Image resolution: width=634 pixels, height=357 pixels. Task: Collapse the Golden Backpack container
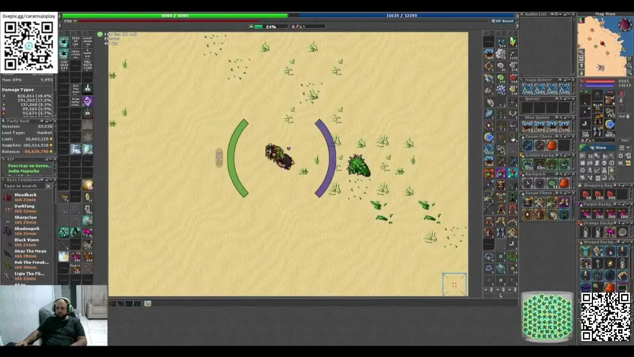[x=569, y=155]
